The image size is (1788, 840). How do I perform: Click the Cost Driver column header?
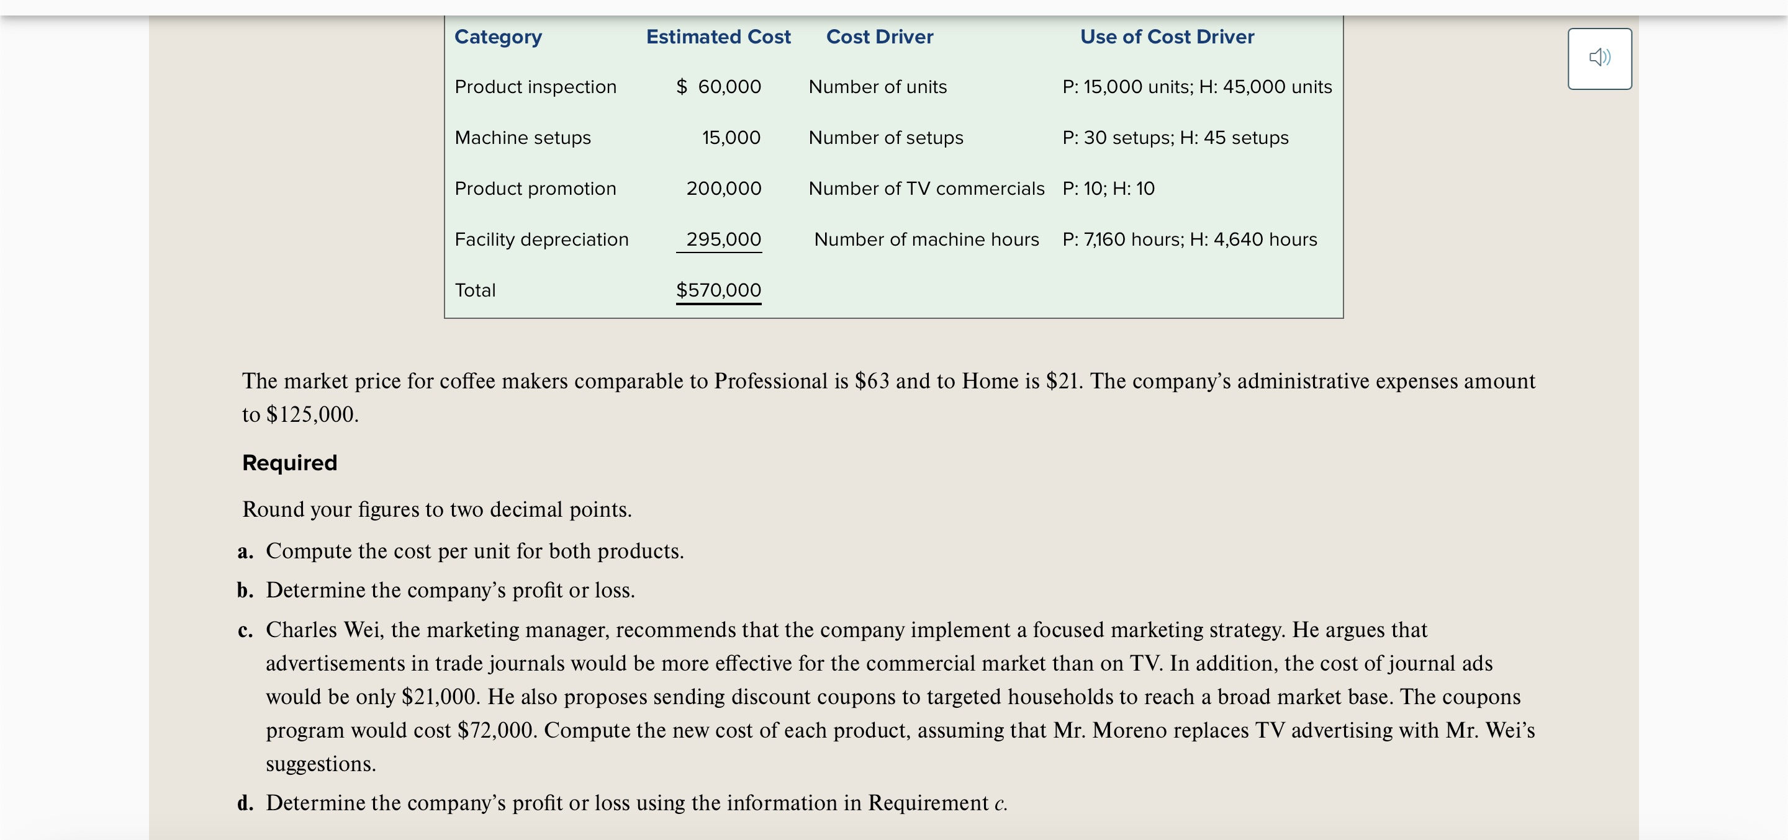pyautogui.click(x=880, y=37)
